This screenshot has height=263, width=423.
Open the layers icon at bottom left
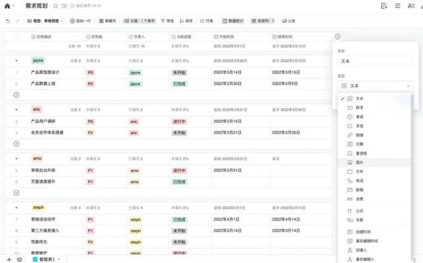click(x=19, y=260)
